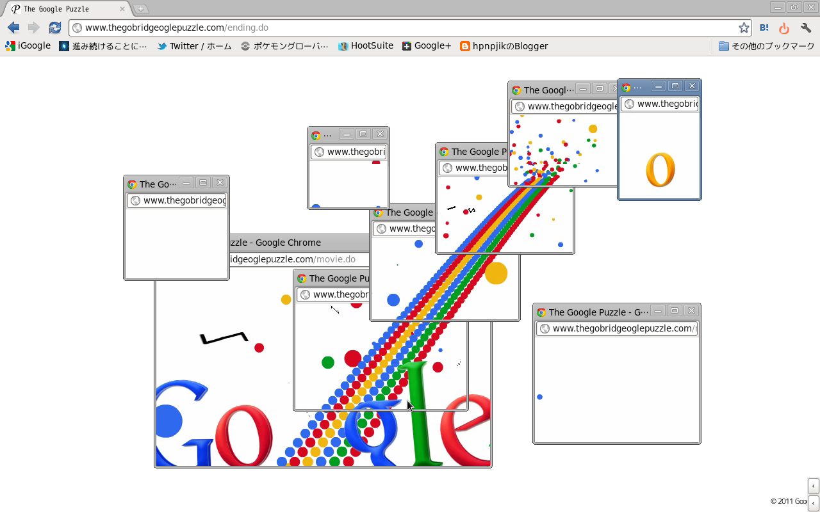Click the globe icon in the main address bar
The height and width of the screenshot is (512, 820).
pyautogui.click(x=77, y=28)
